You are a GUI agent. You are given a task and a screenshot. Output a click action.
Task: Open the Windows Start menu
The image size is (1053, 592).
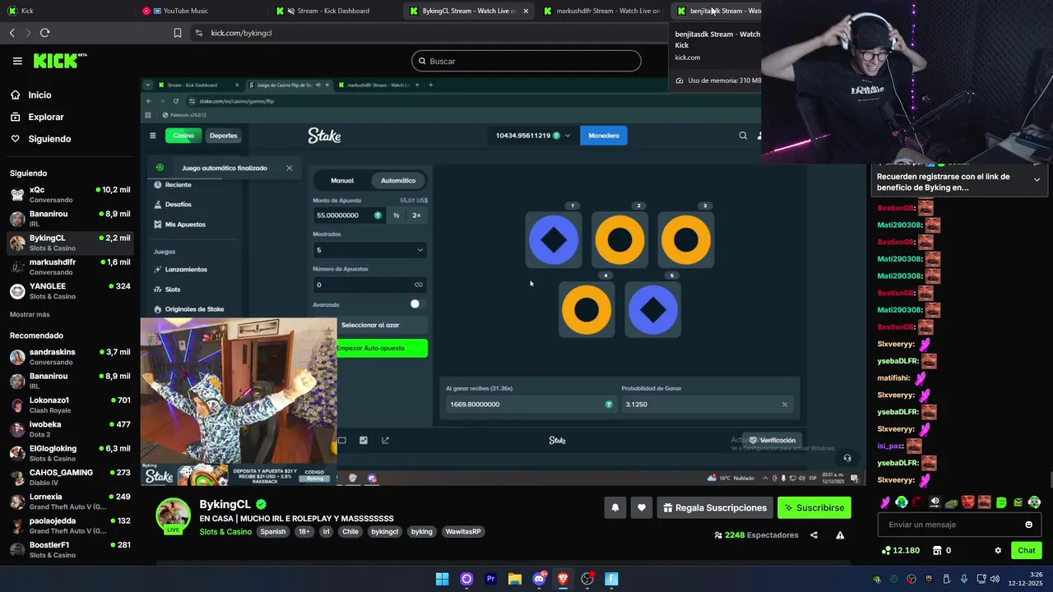[x=442, y=579]
